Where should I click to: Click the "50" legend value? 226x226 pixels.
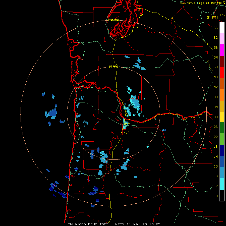coord(216,67)
